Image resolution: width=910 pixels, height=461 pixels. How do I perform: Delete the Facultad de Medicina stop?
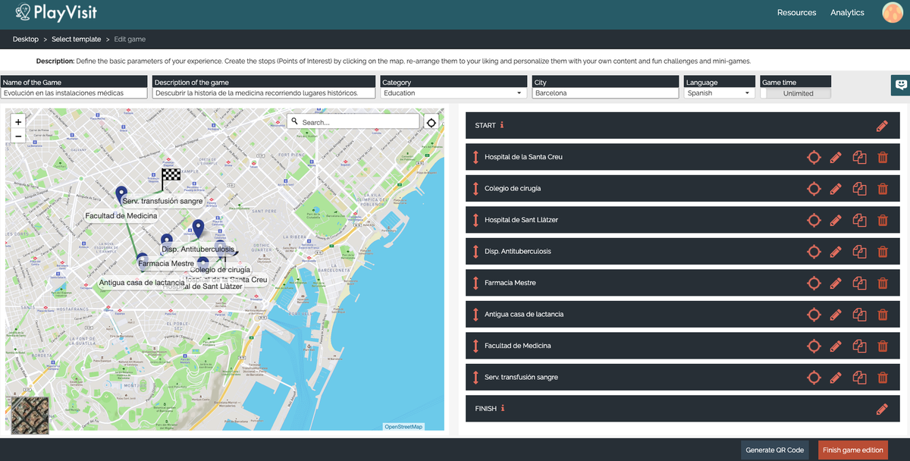coord(883,346)
